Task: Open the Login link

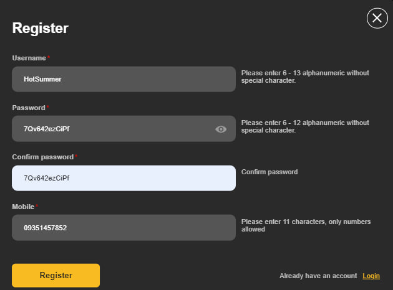Action: 371,276
